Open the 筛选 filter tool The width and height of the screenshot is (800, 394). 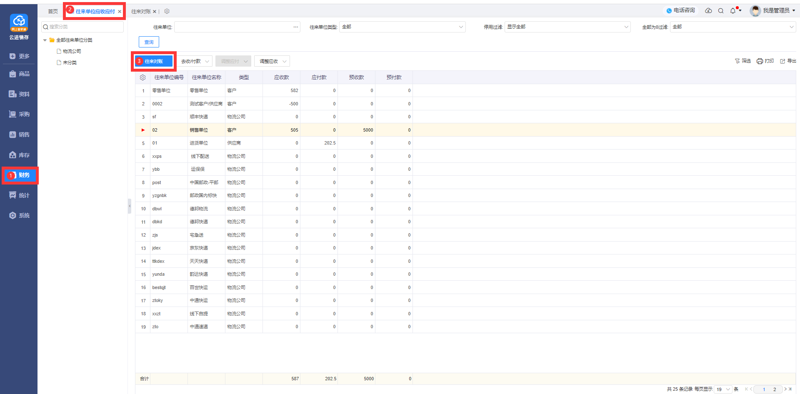click(742, 61)
